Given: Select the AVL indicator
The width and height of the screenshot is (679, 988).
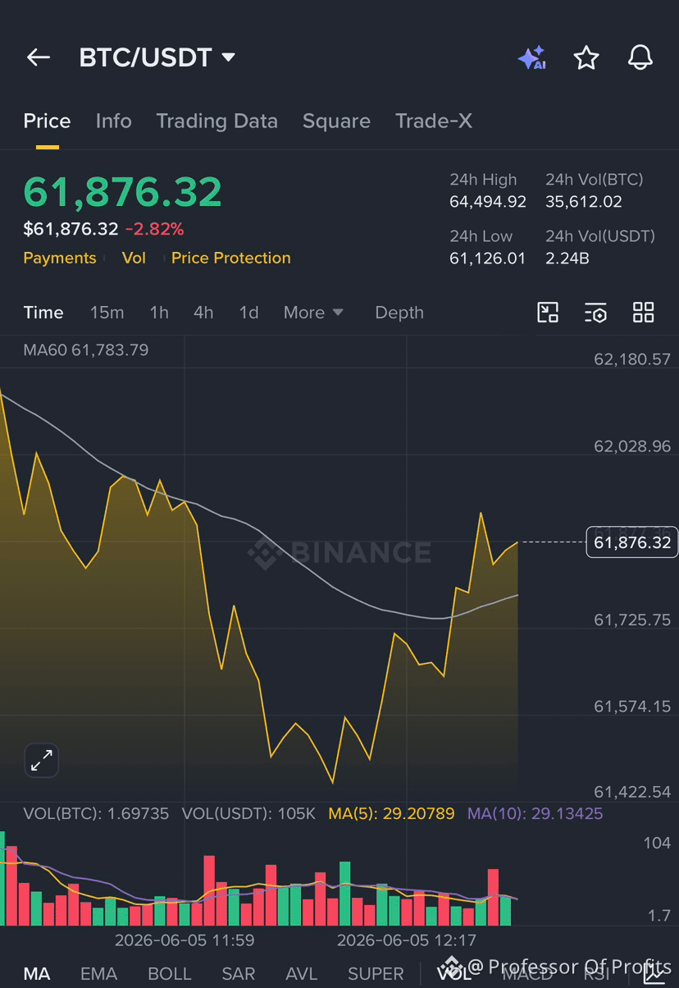Looking at the screenshot, I should [x=301, y=974].
